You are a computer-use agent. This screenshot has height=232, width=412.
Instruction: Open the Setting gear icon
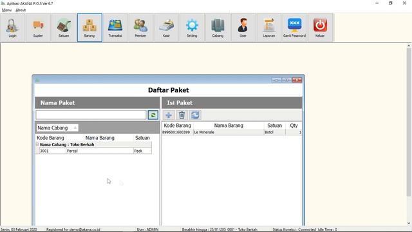192,28
